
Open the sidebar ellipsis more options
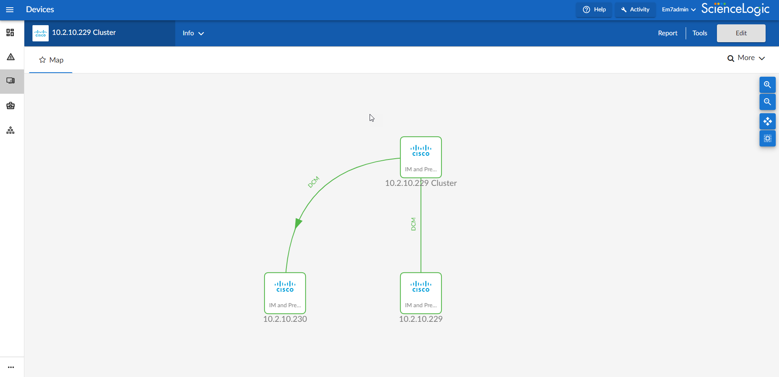[x=11, y=367]
